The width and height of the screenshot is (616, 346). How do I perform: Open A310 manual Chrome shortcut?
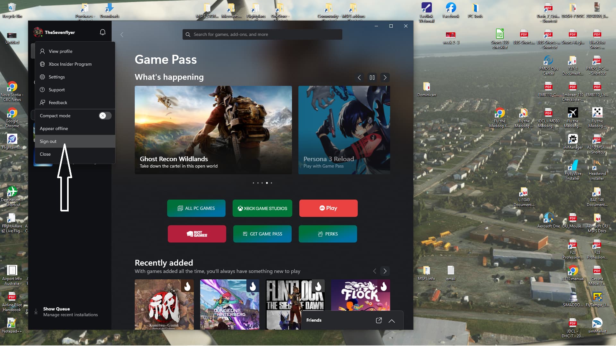[x=573, y=273]
